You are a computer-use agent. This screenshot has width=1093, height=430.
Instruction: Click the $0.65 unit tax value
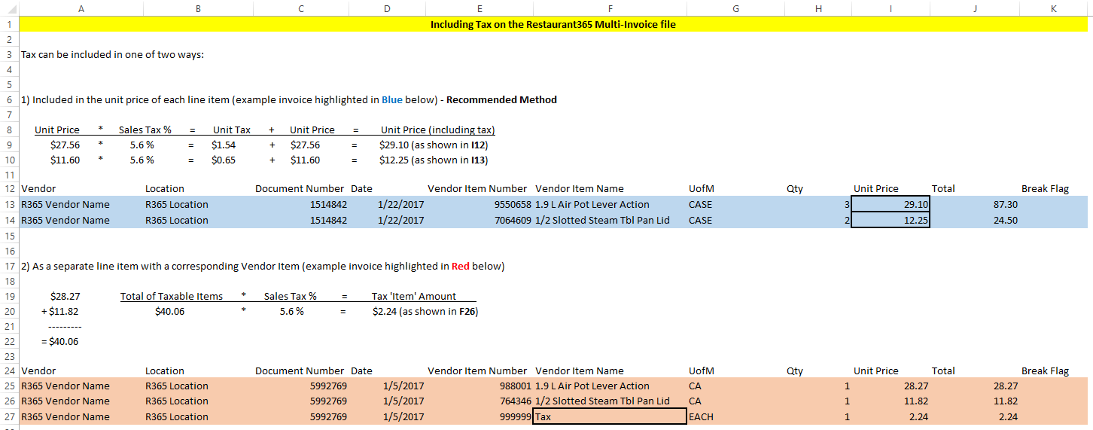[x=224, y=160]
